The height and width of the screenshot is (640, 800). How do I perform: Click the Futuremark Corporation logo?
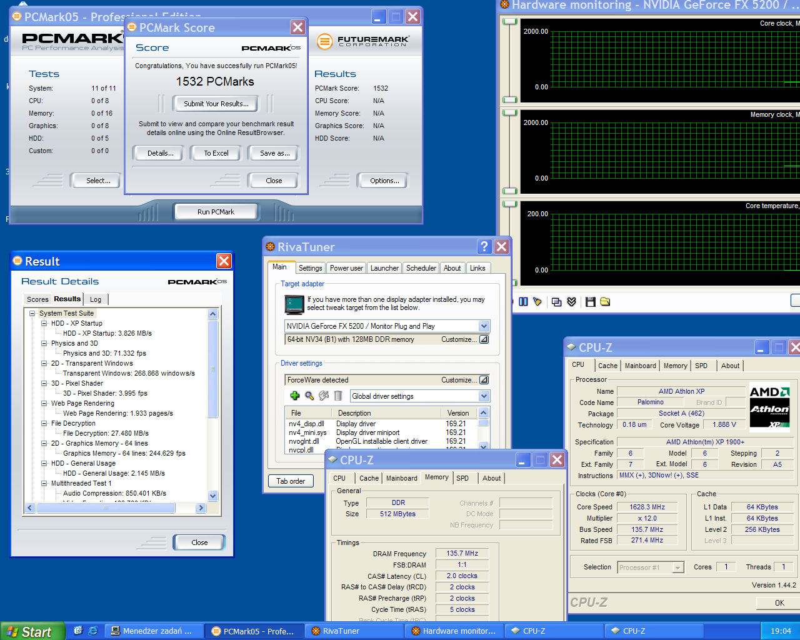pyautogui.click(x=362, y=41)
